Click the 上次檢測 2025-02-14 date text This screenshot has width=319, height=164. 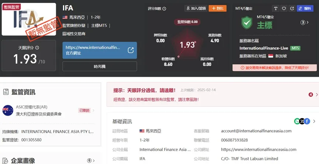click(198, 90)
